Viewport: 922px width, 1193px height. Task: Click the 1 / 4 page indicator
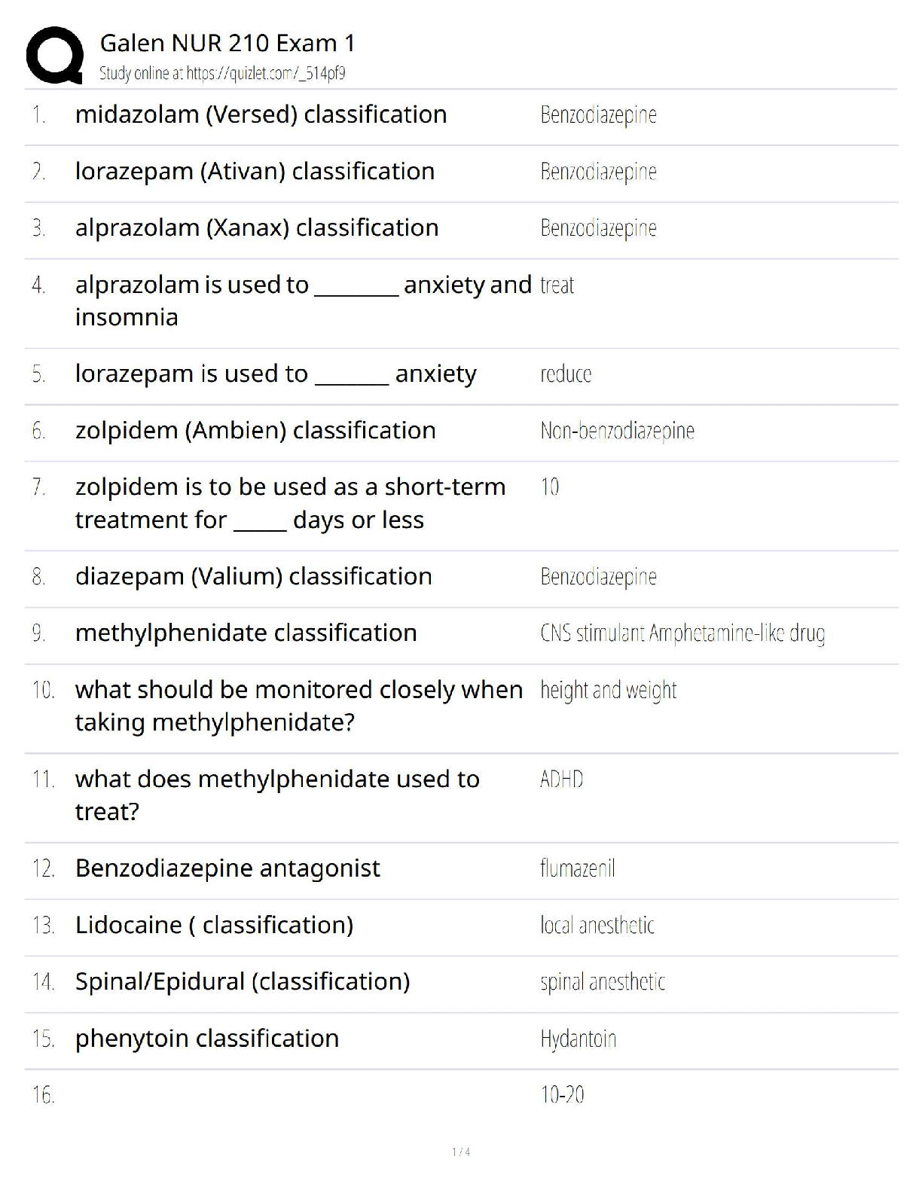(x=461, y=1152)
